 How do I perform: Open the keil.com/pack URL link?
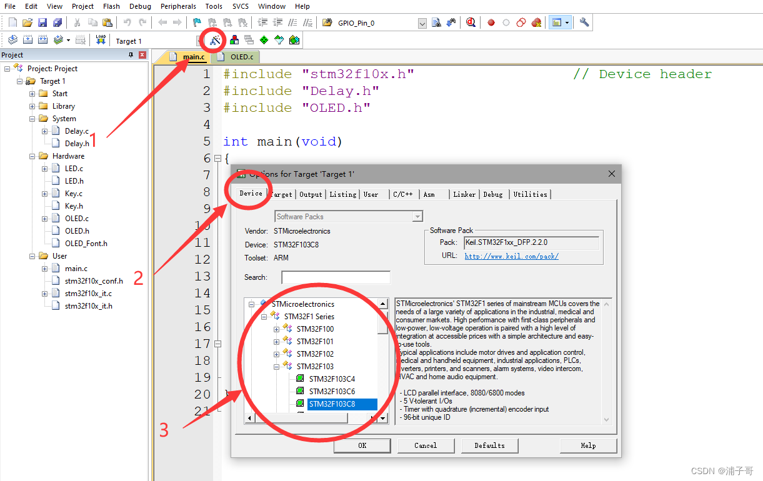[x=512, y=256]
